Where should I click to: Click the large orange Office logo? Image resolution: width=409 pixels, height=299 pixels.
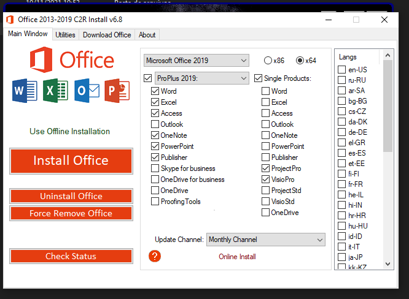72,59
